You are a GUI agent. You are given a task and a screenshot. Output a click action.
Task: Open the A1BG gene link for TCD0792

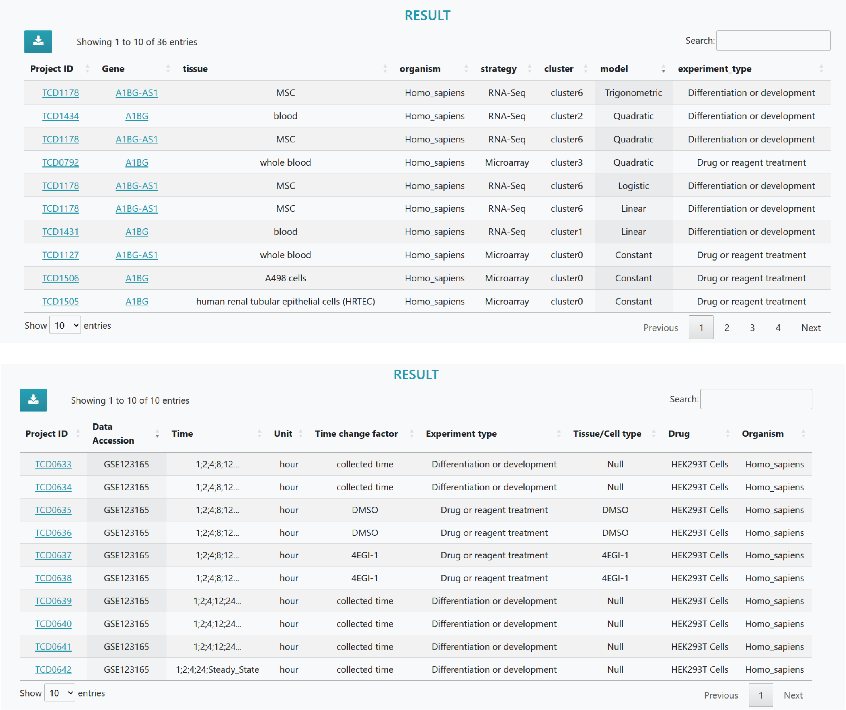(136, 162)
